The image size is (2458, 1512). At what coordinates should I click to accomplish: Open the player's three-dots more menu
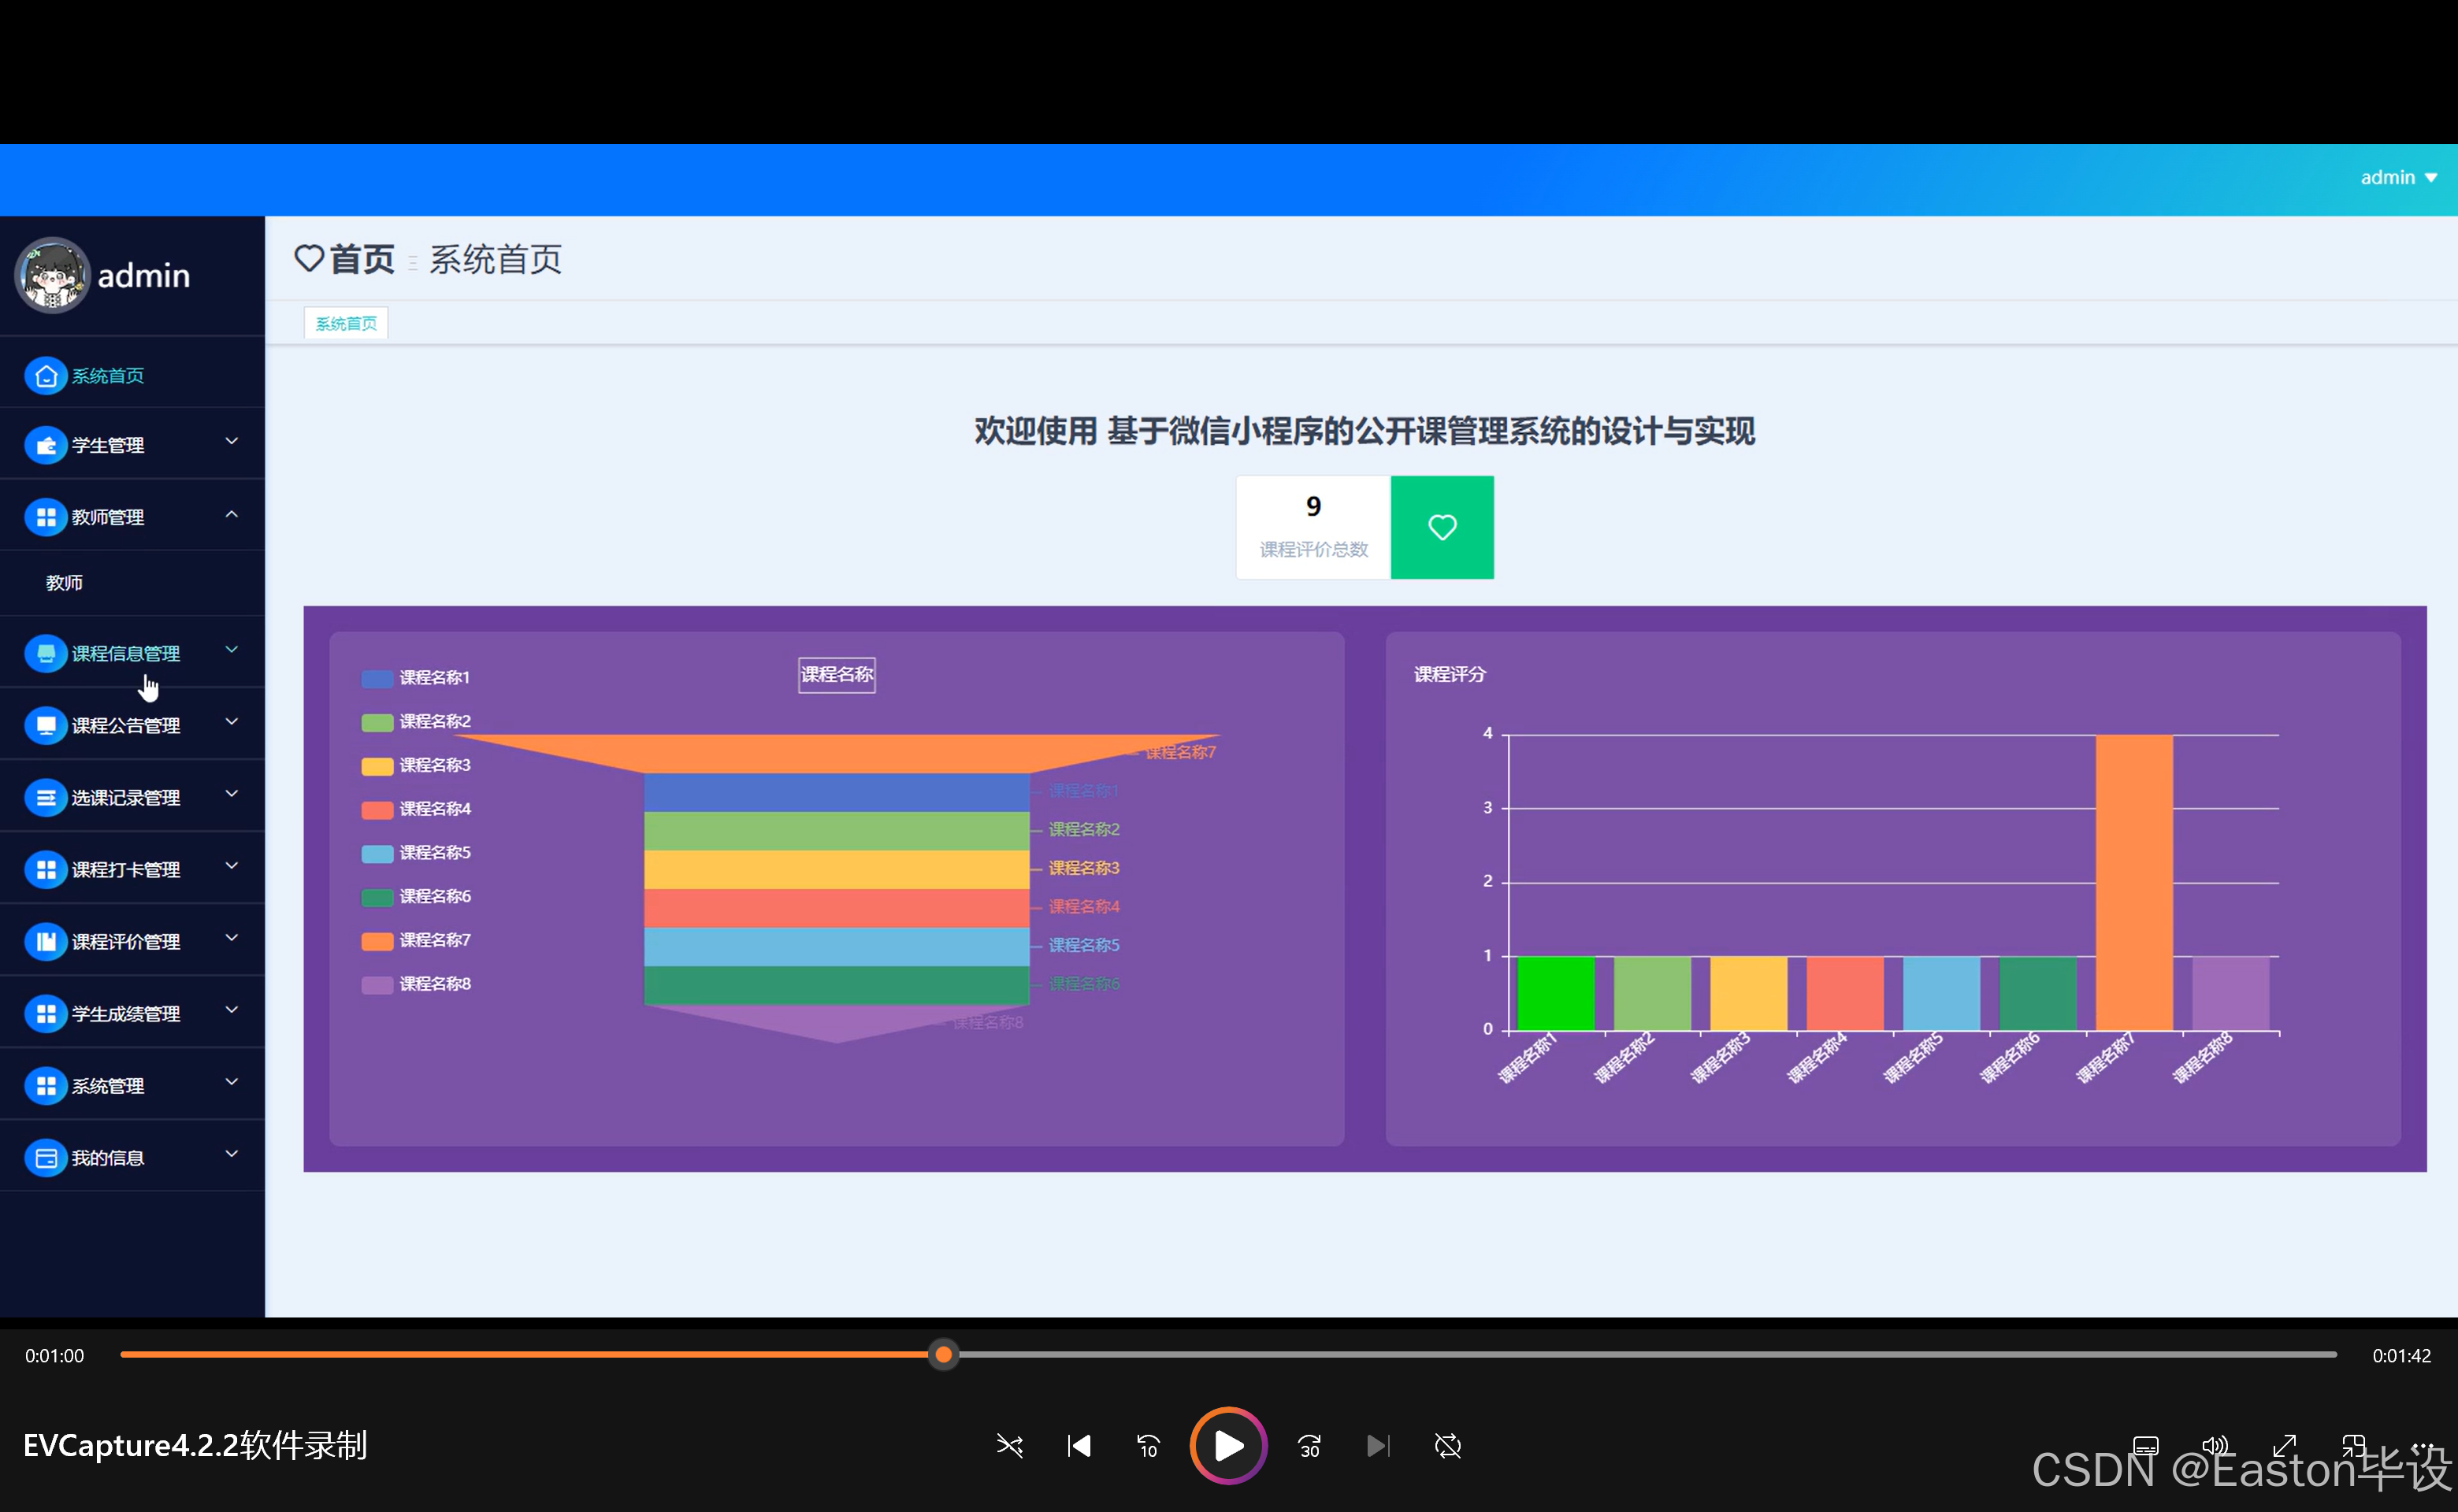pos(2422,1446)
